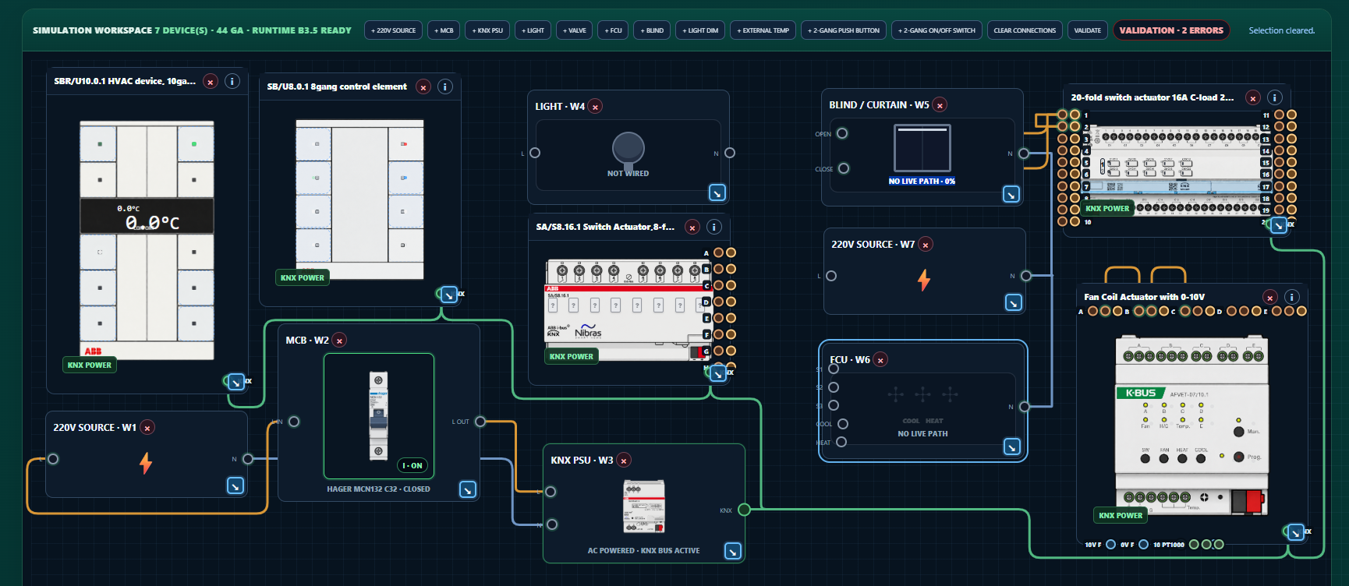The height and width of the screenshot is (586, 1349).
Task: Click the 'AC POWERED · KNX BUS ACTIVE' status text
Action: 643,551
